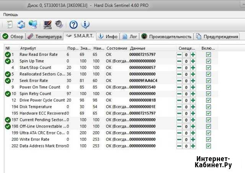
Task: Open the Помощь menu
Action: point(10,15)
